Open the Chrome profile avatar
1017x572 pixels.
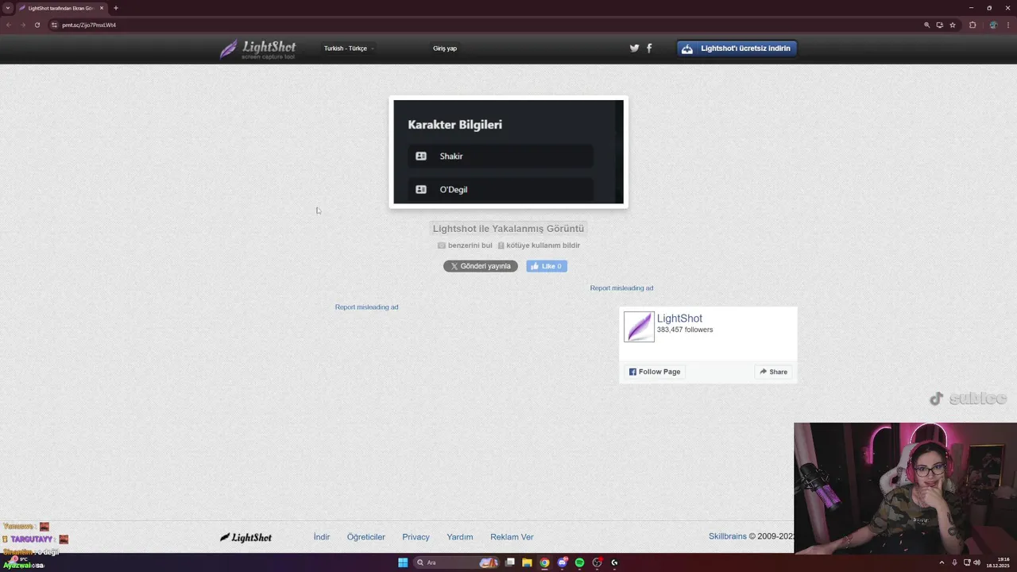coord(993,25)
